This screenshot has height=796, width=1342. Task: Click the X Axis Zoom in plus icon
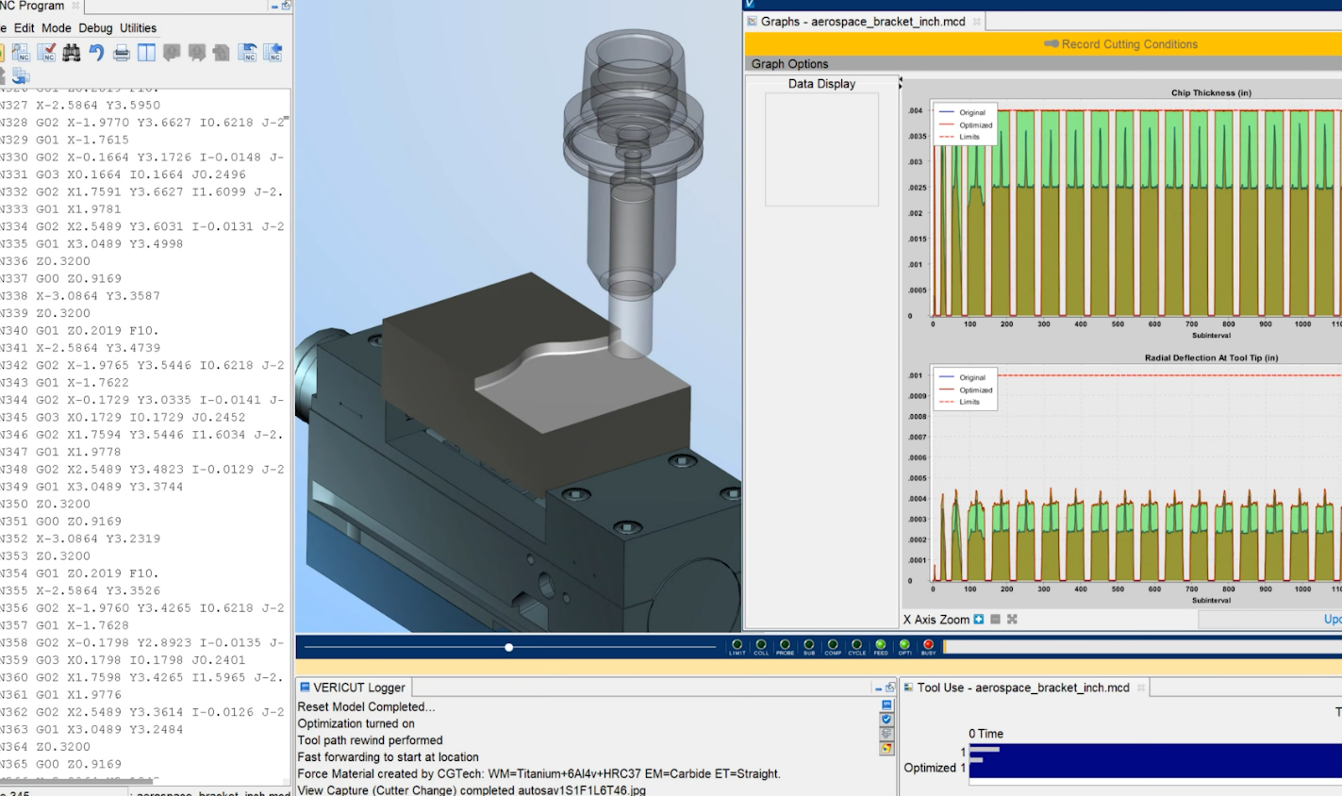click(979, 620)
